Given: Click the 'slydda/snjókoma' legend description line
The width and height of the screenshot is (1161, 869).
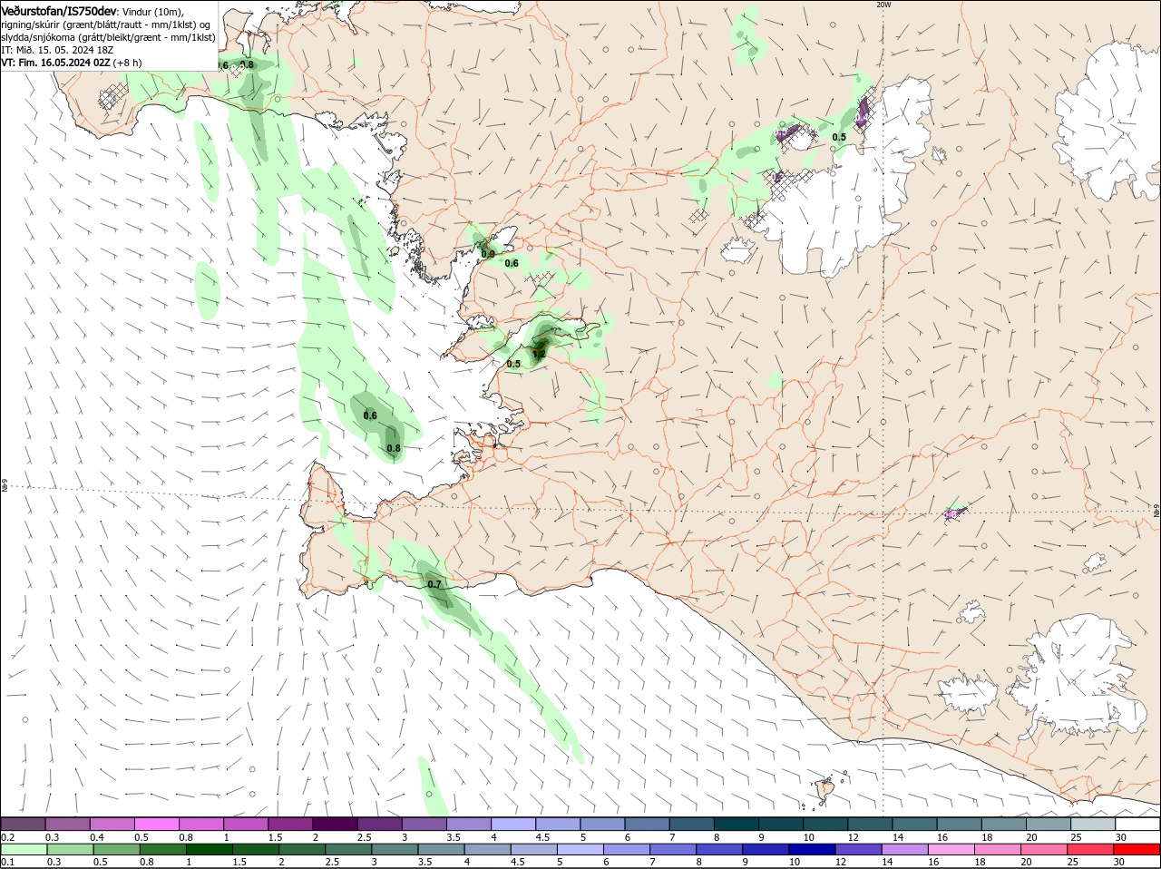Looking at the screenshot, I should pos(108,37).
